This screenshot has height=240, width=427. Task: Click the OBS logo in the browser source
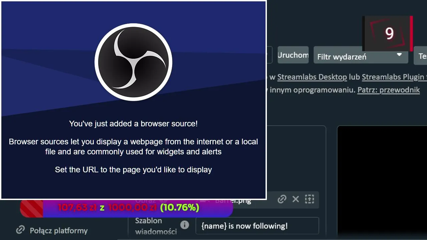(133, 62)
